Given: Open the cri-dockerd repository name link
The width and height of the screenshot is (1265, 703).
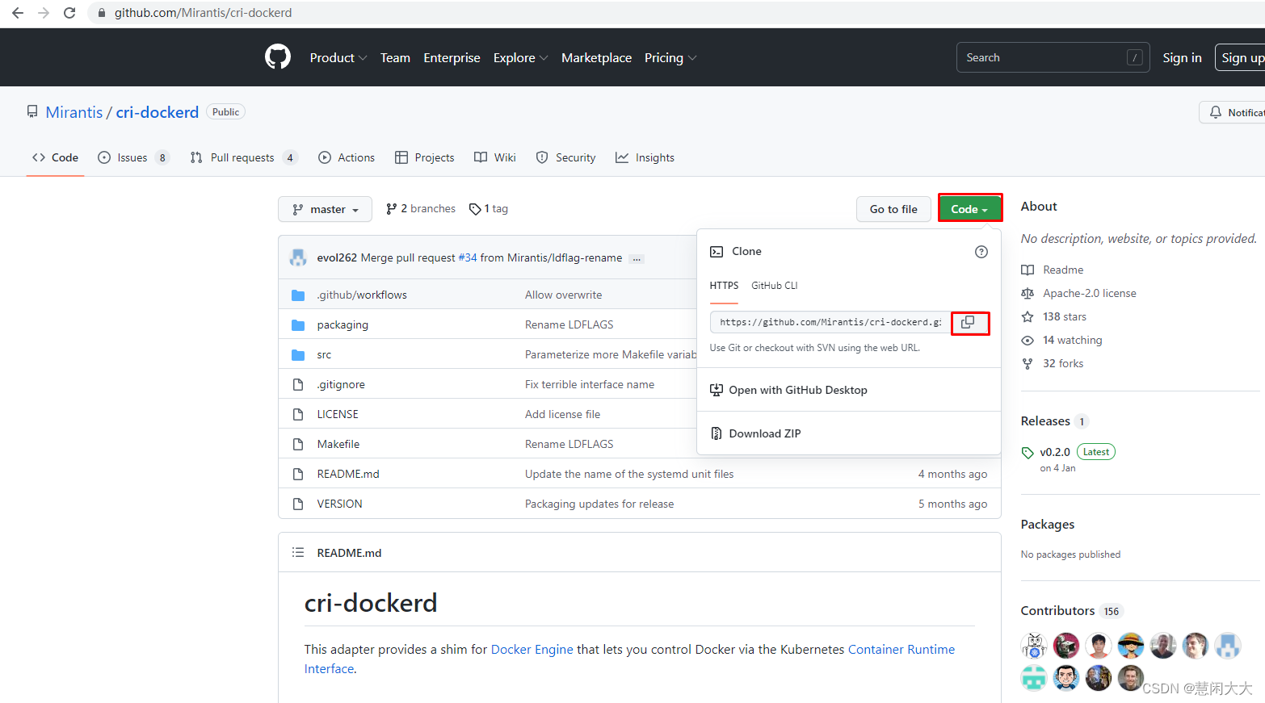Looking at the screenshot, I should tap(158, 112).
